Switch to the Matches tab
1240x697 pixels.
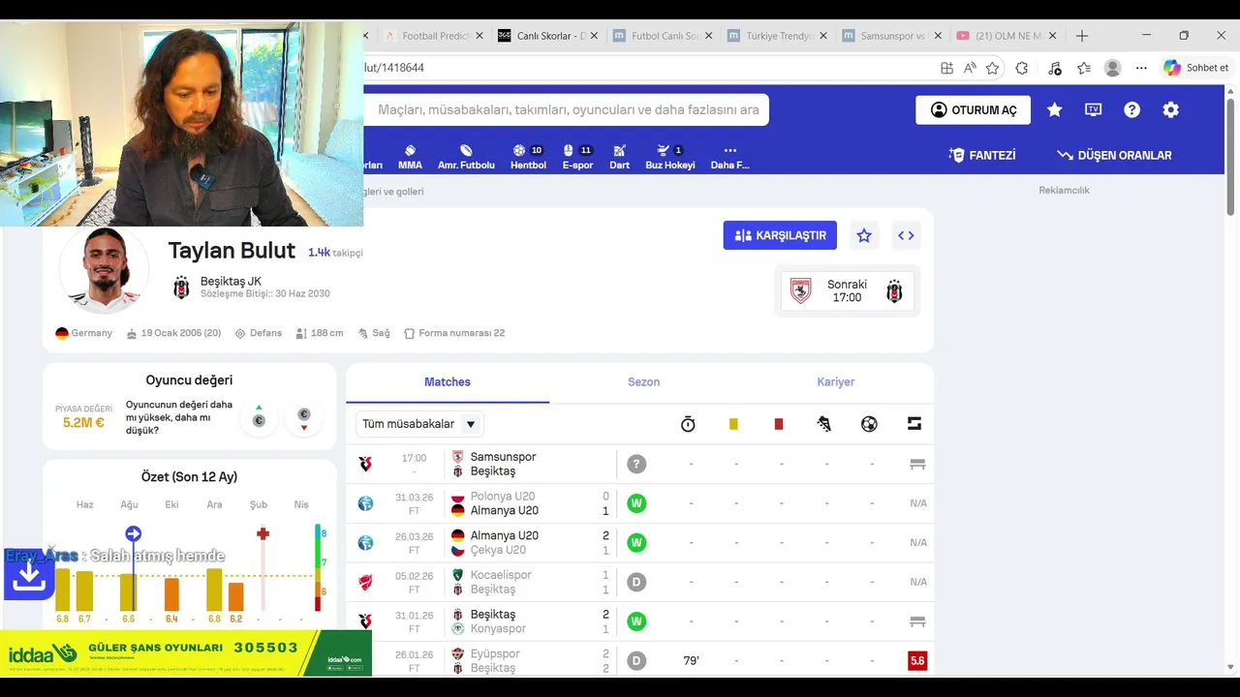coord(448,382)
